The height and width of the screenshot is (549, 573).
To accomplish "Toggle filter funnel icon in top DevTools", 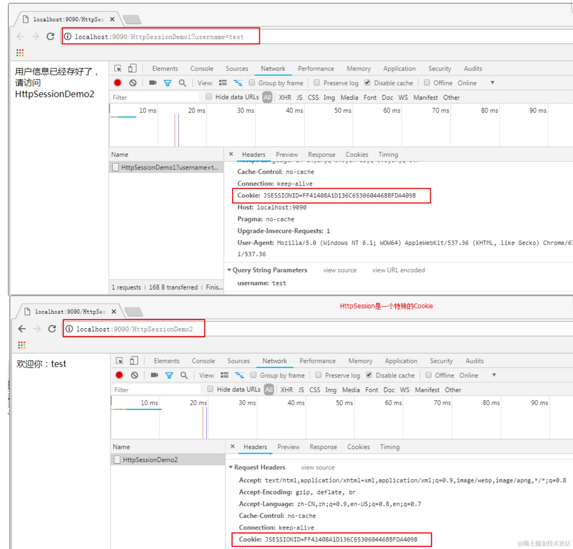I will pyautogui.click(x=168, y=83).
